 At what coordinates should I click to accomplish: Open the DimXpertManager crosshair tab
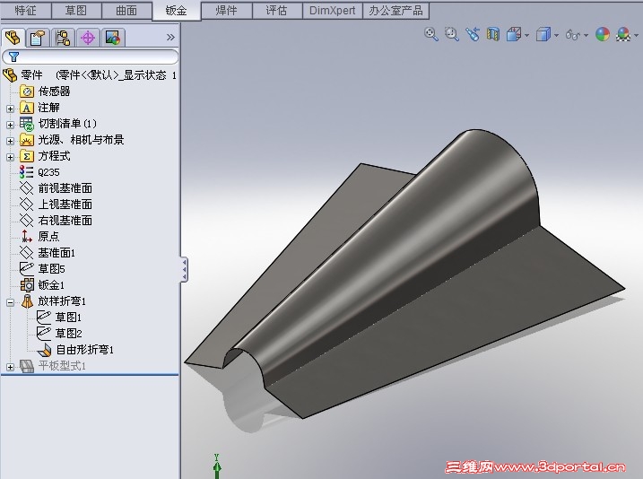(x=88, y=38)
